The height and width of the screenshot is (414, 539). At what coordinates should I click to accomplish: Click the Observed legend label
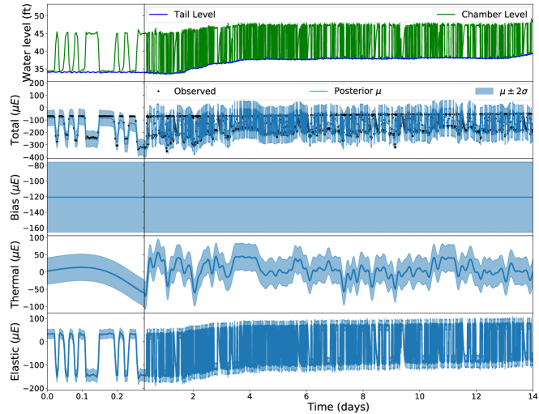click(195, 91)
